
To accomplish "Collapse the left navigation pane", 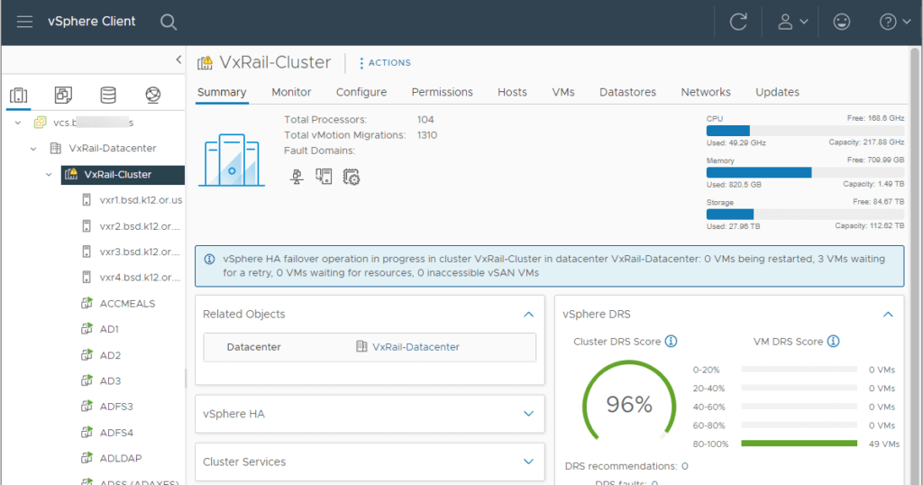I will 178,59.
